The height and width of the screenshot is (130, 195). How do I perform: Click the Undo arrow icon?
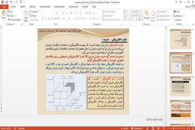point(11,2)
